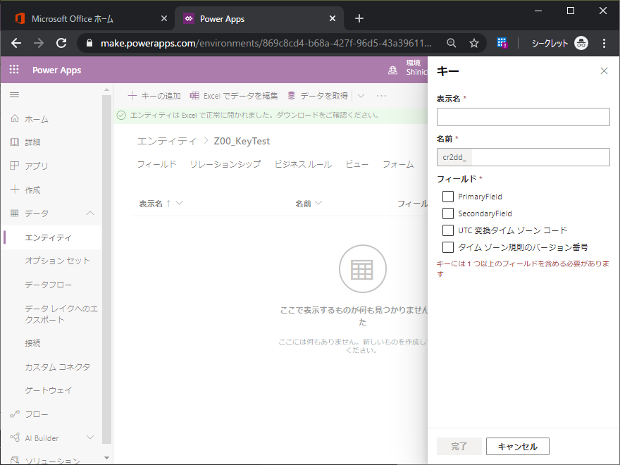Close the Microsoft Office ホーム tab
This screenshot has width=620, height=465.
164,18
